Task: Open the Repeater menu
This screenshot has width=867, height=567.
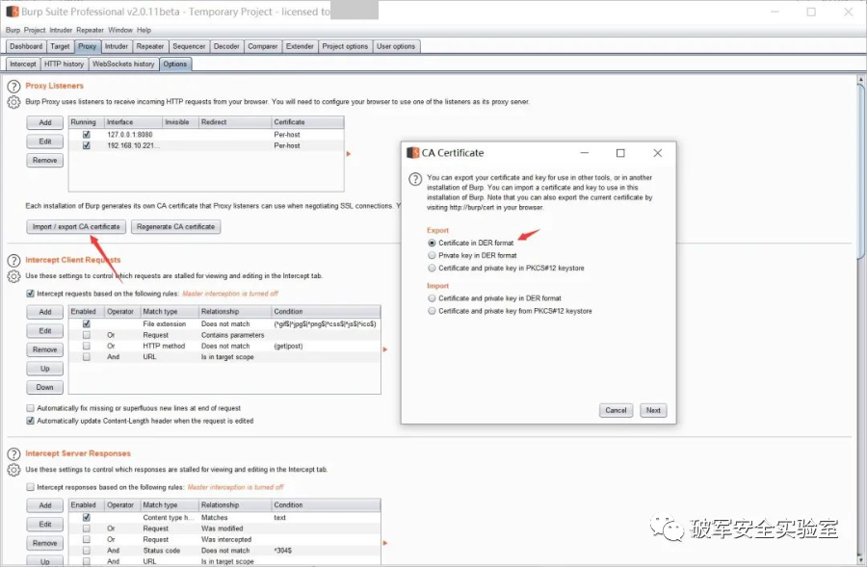Action: click(91, 31)
